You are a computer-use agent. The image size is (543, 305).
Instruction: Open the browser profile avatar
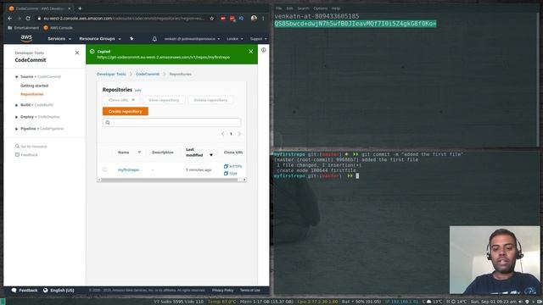[254, 19]
